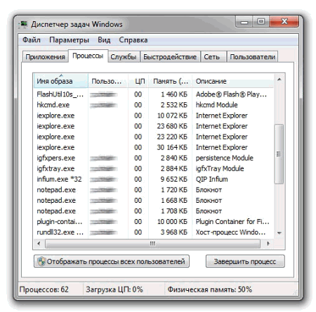Switch to the Службы tab
The height and width of the screenshot is (312, 316).
(x=124, y=57)
